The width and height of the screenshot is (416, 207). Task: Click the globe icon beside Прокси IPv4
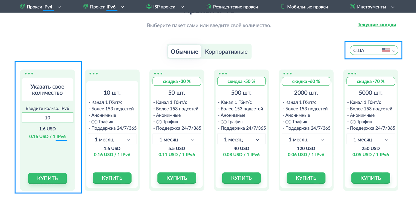[x=22, y=6]
